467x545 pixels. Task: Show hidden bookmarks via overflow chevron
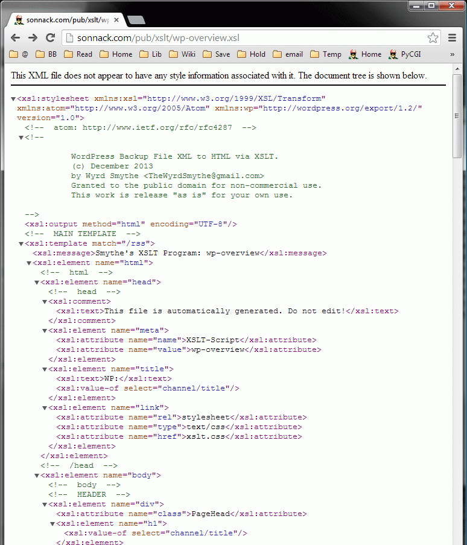(x=453, y=54)
